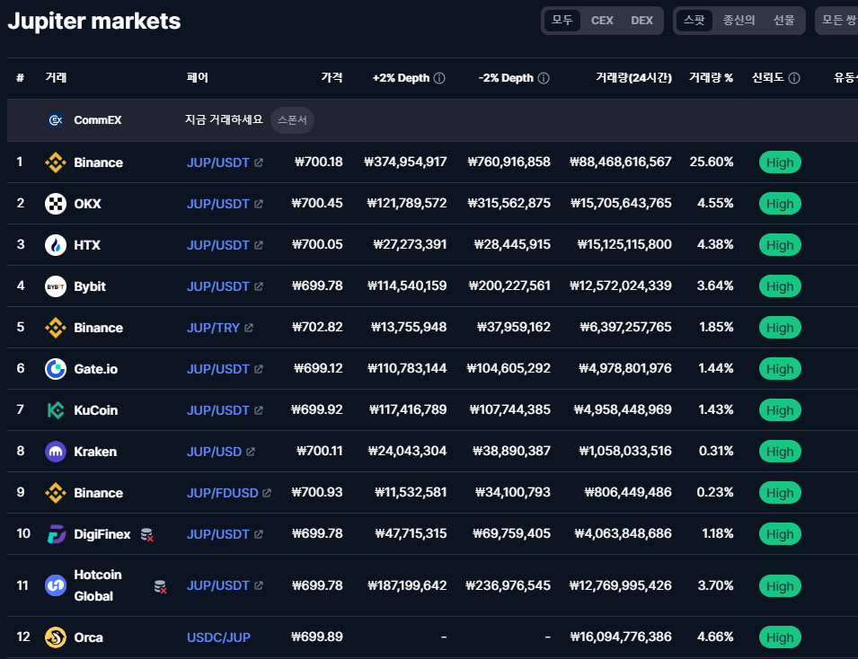The width and height of the screenshot is (858, 659).
Task: Switch to the 종신의 perpetual tab
Action: pyautogui.click(x=739, y=21)
